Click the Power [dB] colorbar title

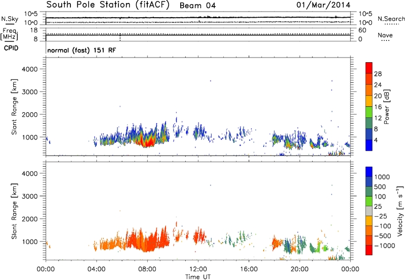click(x=386, y=107)
